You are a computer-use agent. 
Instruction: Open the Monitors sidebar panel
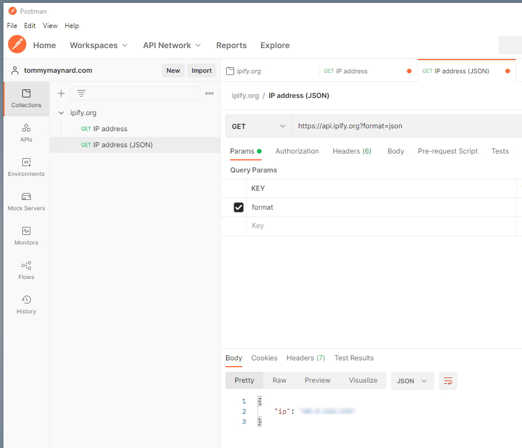point(26,236)
